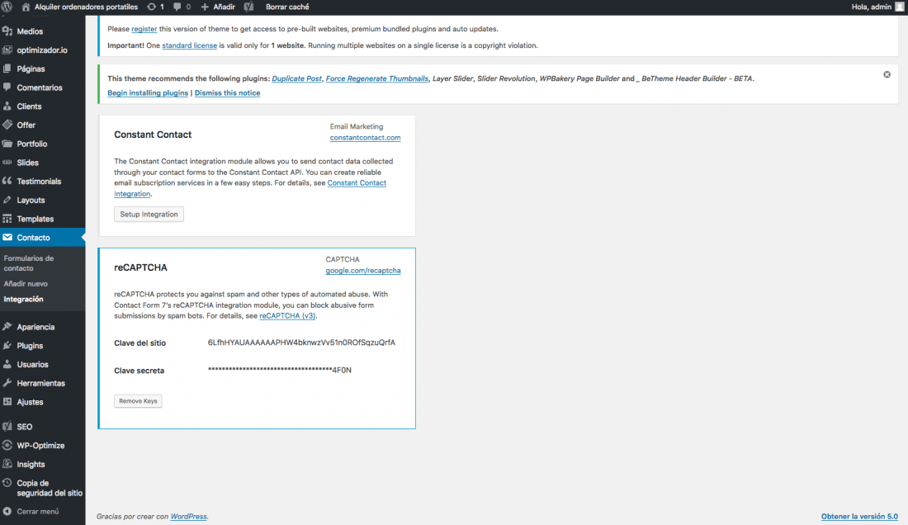Click the Apariencia brush icon in sidebar

coord(7,326)
